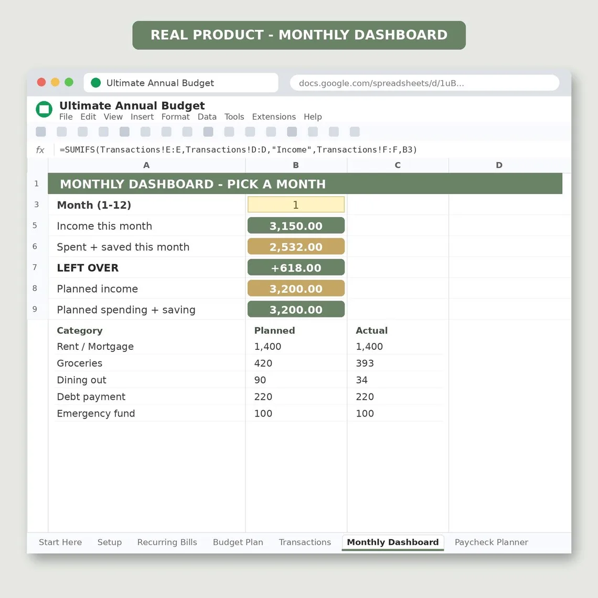Click the Income this month label
Image resolution: width=598 pixels, height=598 pixels.
pos(104,226)
